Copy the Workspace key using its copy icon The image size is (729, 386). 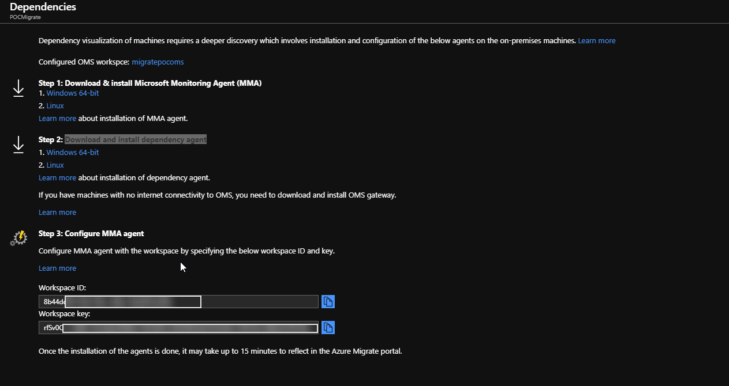328,327
